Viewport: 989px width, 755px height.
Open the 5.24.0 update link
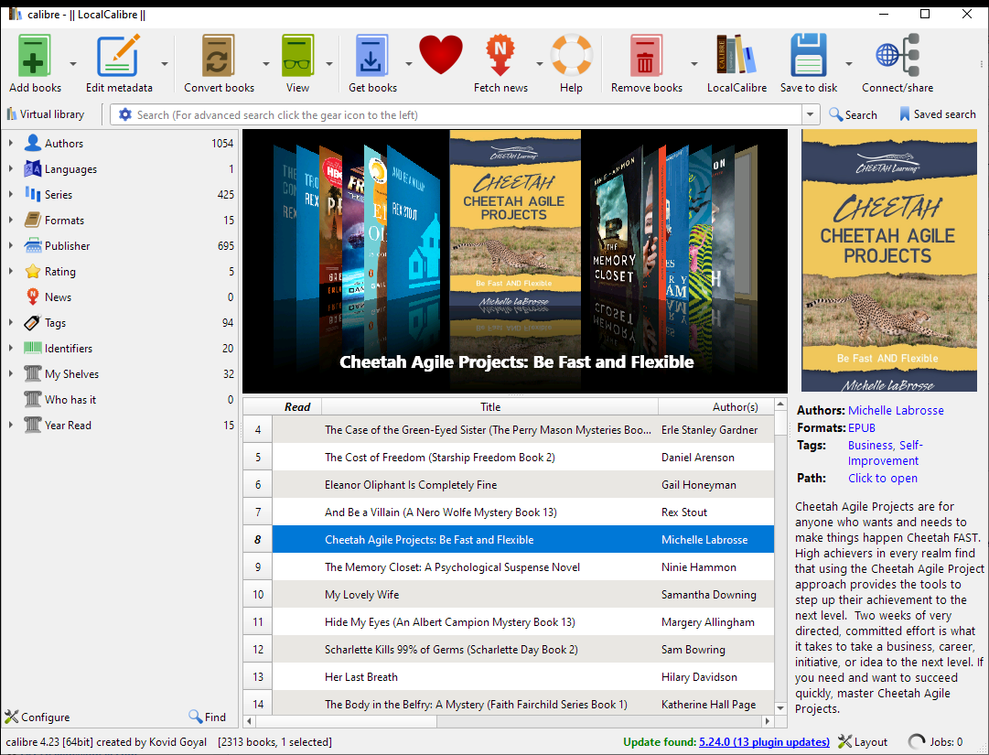click(x=765, y=742)
